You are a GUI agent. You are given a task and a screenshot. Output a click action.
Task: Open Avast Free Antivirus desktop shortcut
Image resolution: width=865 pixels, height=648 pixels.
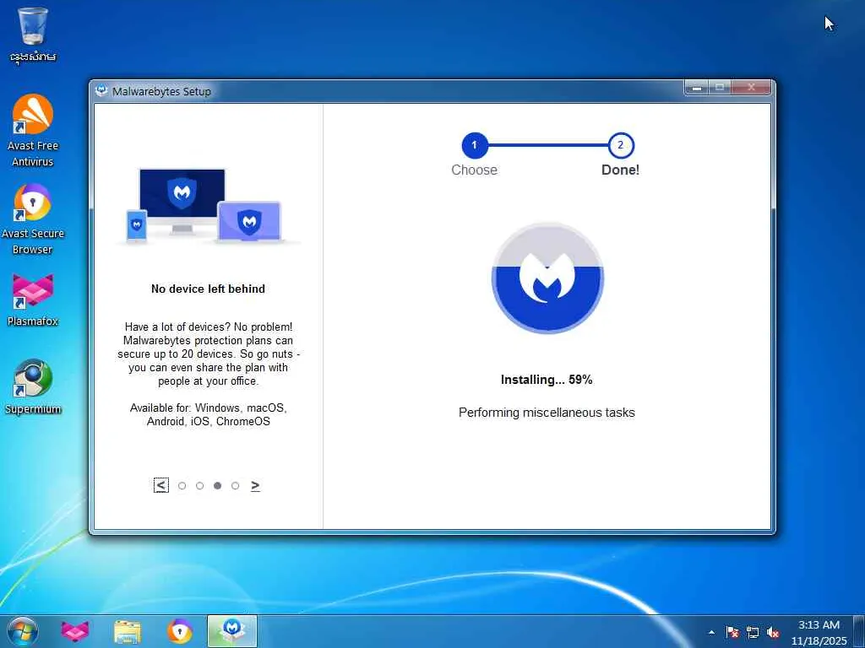[33, 131]
